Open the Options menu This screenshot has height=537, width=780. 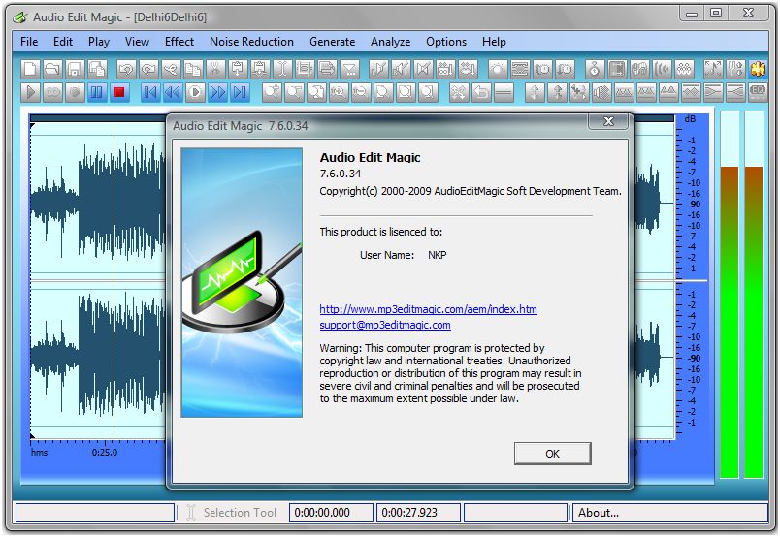tap(446, 42)
